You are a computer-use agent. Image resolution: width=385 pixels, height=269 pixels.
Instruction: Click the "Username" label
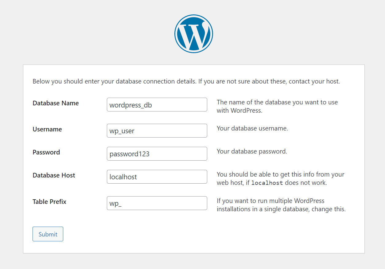(47, 129)
